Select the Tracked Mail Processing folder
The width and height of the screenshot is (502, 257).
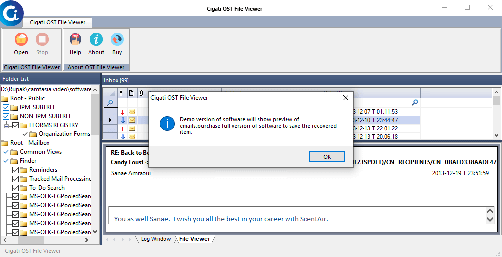(x=60, y=179)
